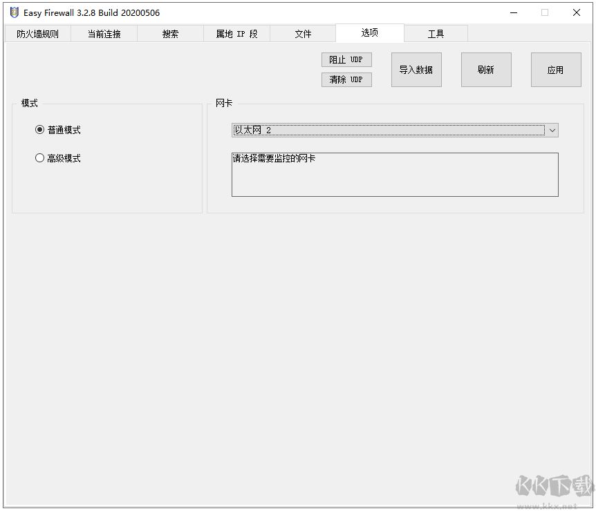The height and width of the screenshot is (511, 596).
Task: Apply settings with the 应用 button
Action: (556, 69)
